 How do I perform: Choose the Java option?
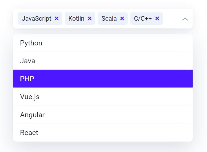(103, 61)
